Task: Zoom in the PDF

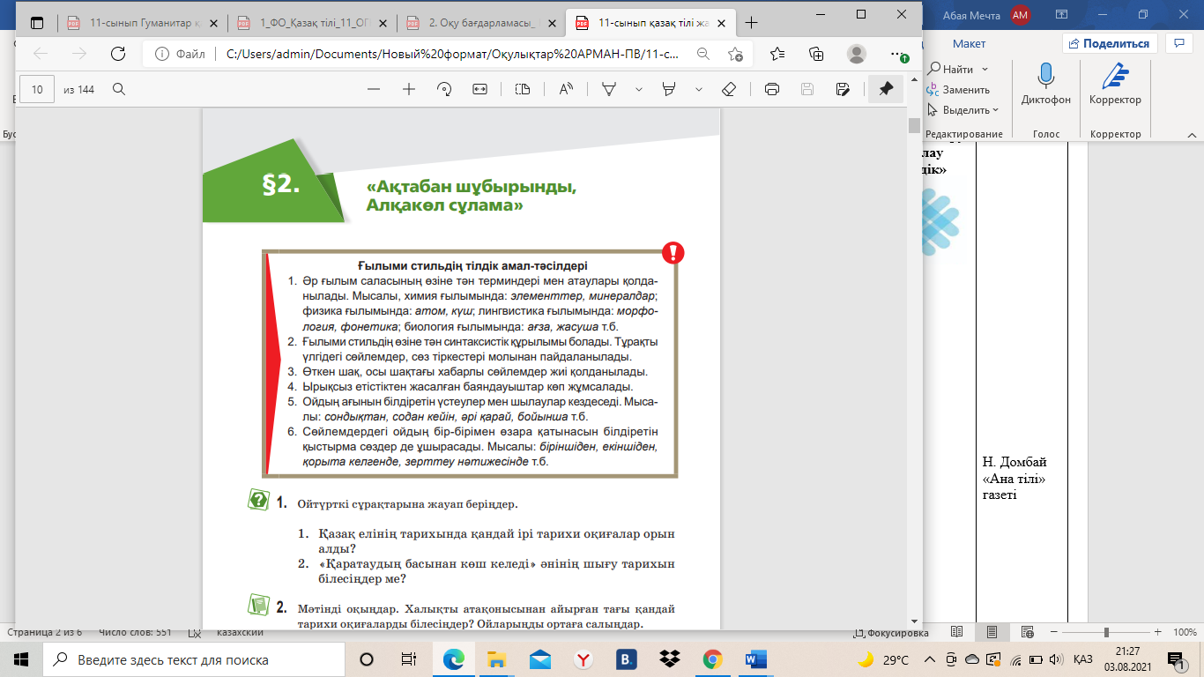Action: point(409,89)
